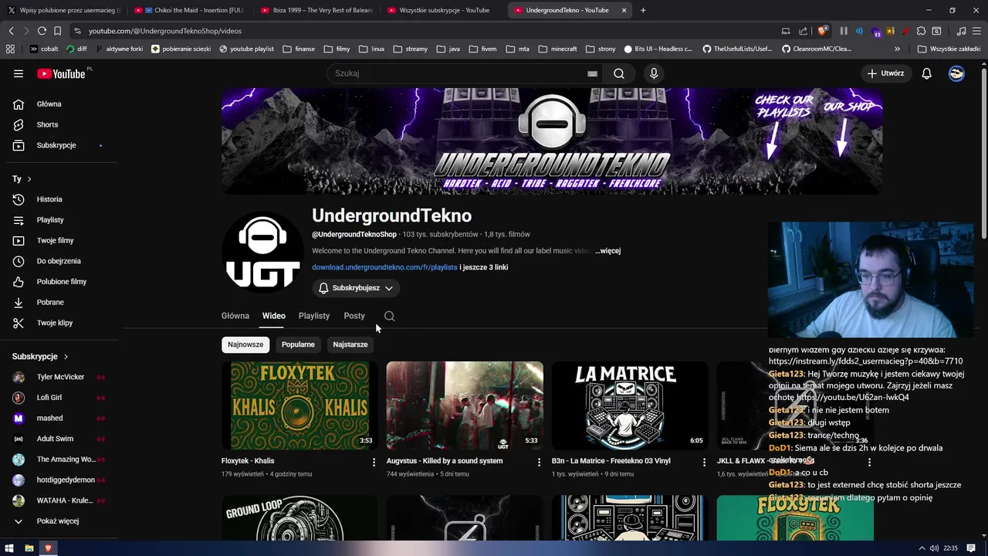Viewport: 988px width, 556px height.
Task: Open the Wszystkie zakładki bookmarks folder
Action: point(949,49)
